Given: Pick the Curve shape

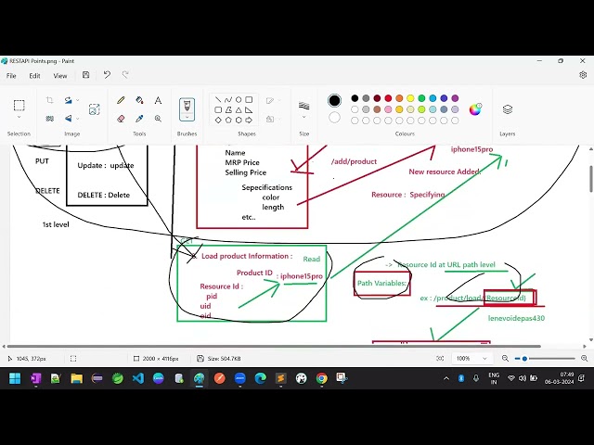Looking at the screenshot, I should pos(228,99).
